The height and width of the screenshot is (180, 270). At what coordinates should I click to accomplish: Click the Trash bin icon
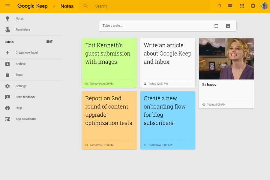[x=7, y=75]
